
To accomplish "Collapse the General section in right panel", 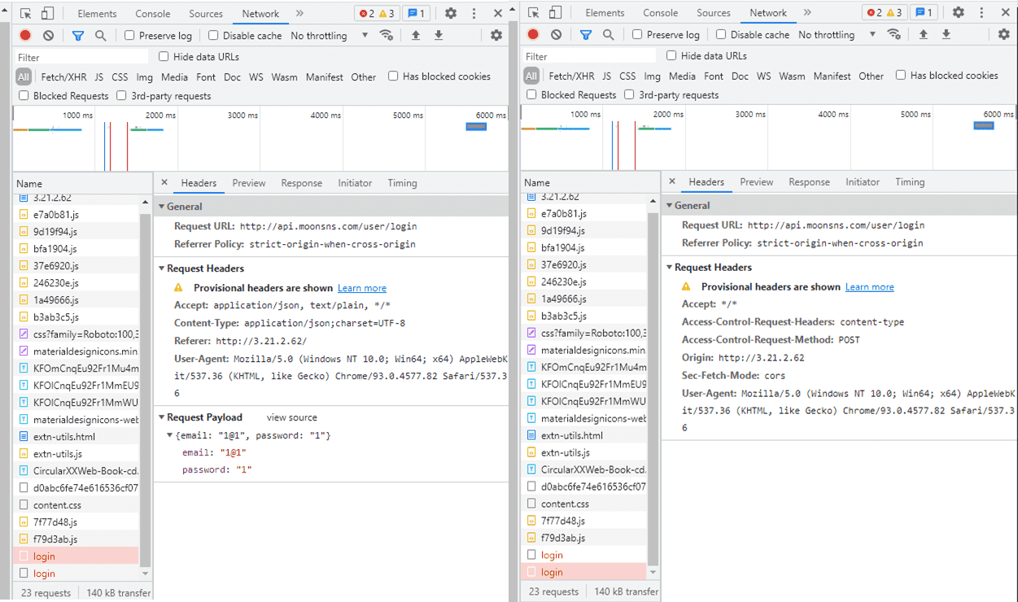I will (x=669, y=206).
